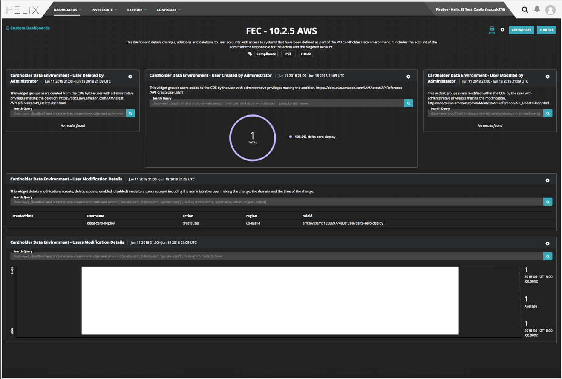
Task: Click the 100.0% delta-zero-deploy legend label
Action: point(315,137)
